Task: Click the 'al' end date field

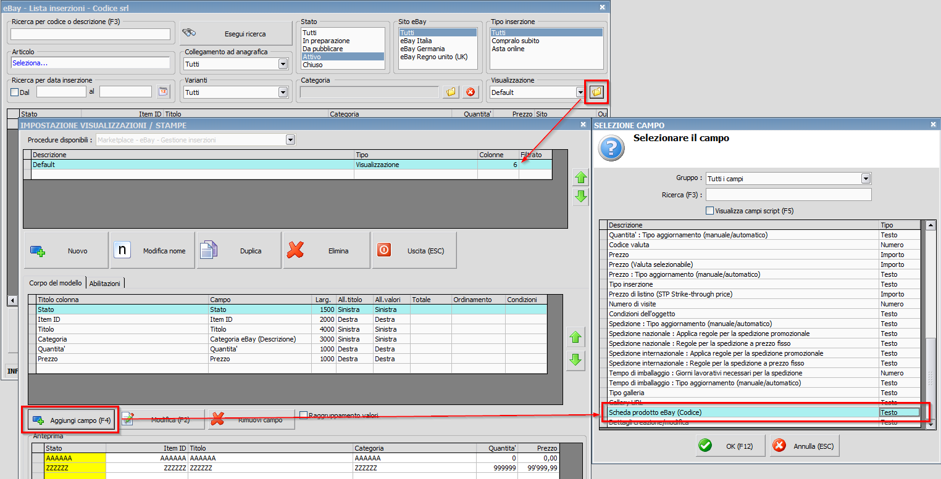Action: (125, 92)
